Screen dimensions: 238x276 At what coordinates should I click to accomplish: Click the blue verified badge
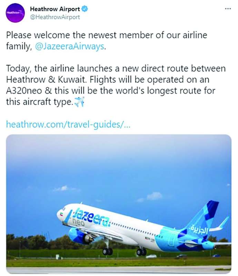[85, 9]
